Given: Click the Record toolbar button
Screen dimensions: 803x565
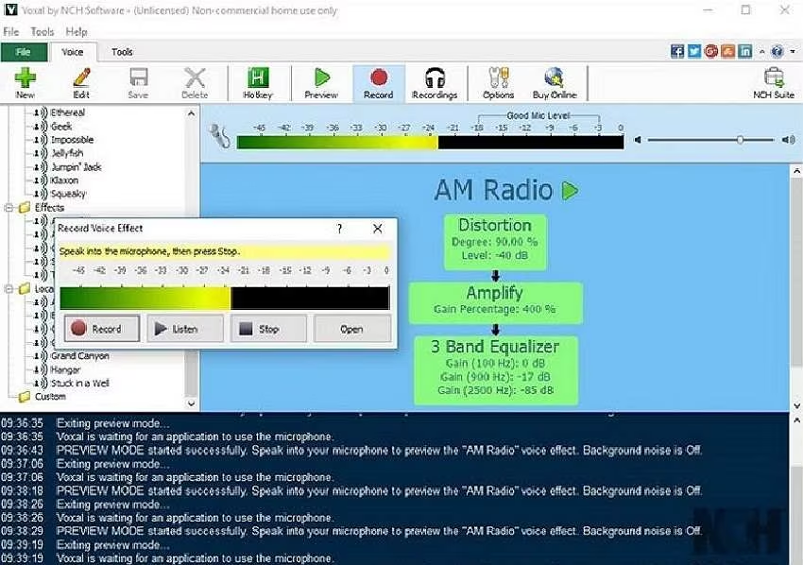Looking at the screenshot, I should click(379, 83).
